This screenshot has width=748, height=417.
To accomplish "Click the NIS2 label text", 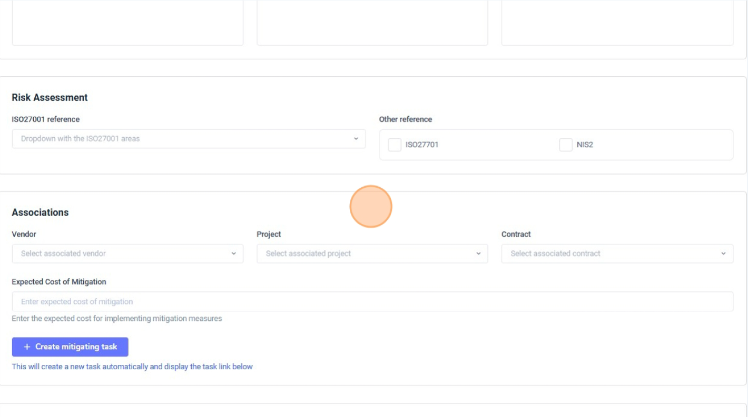I will (x=585, y=145).
